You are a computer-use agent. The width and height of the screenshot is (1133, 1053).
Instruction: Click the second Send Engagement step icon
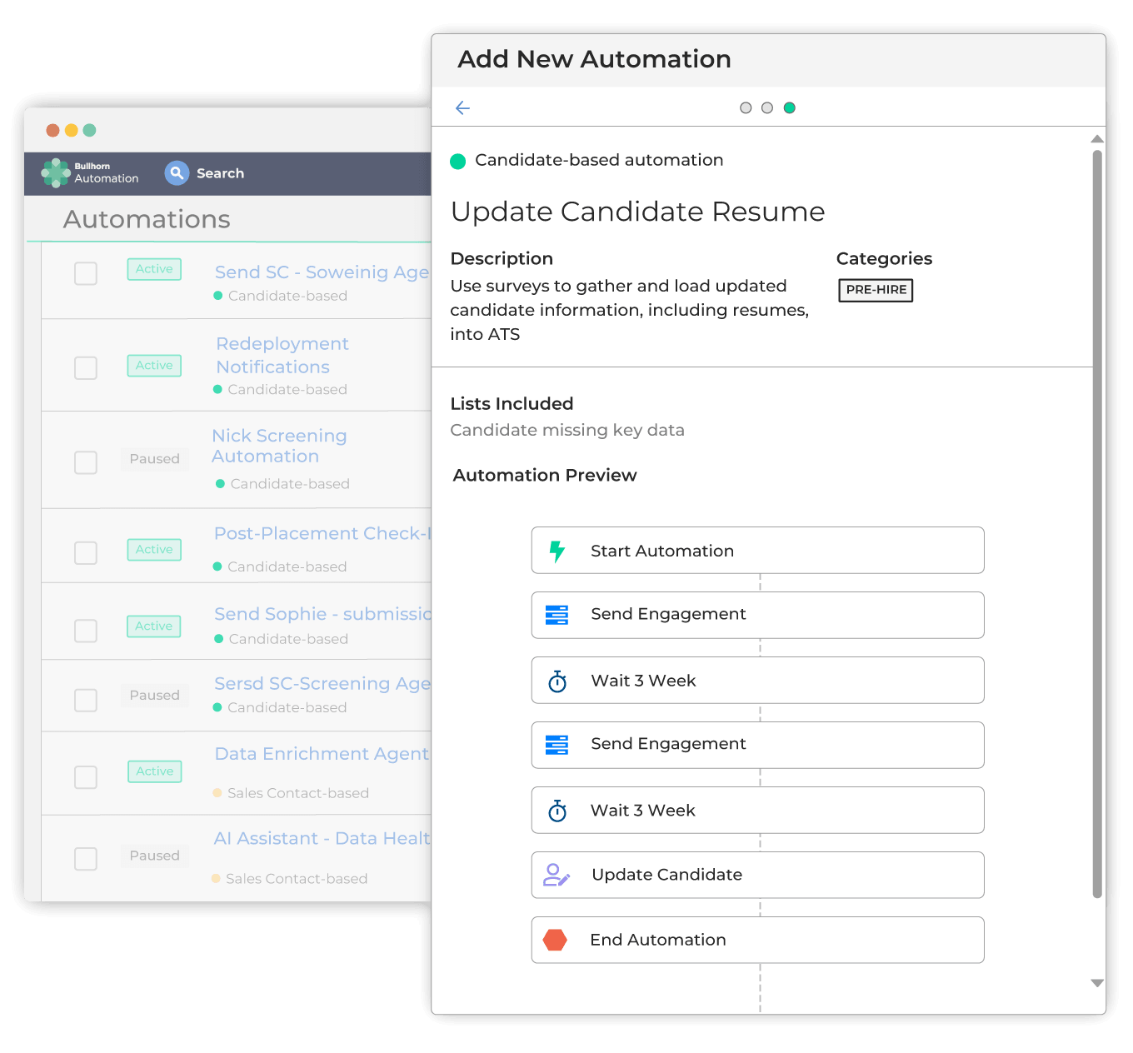pyautogui.click(x=557, y=745)
